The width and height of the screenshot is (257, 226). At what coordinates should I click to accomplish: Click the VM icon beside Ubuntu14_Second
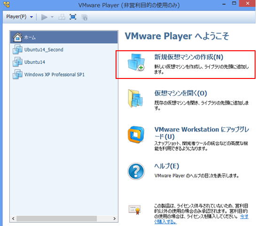(17, 49)
